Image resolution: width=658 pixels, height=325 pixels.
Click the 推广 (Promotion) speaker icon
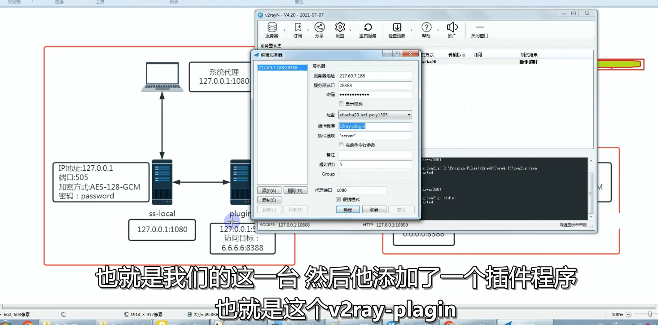click(452, 30)
